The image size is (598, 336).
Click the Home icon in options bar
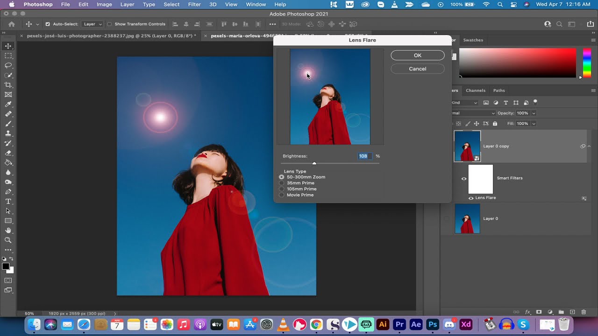pyautogui.click(x=12, y=24)
